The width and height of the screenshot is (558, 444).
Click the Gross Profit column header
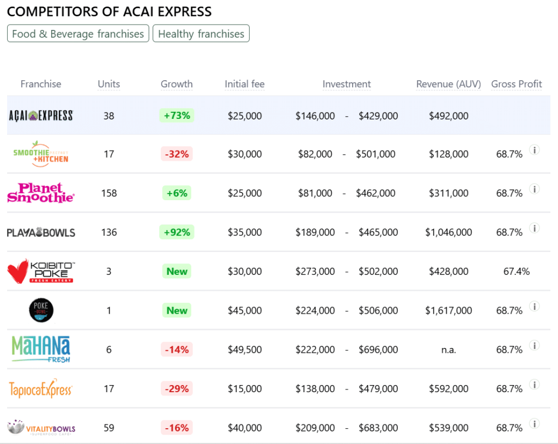517,84
